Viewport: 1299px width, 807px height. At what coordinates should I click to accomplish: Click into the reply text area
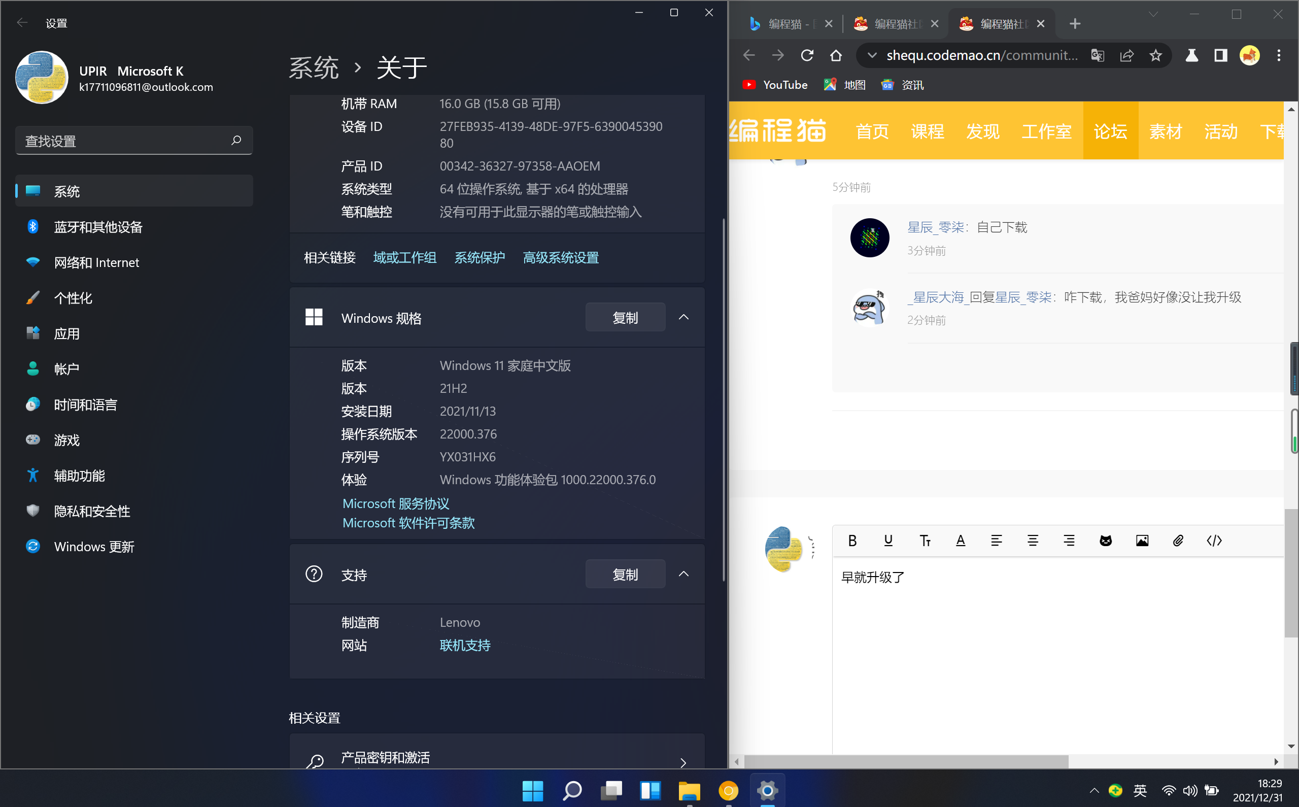pos(1057,655)
